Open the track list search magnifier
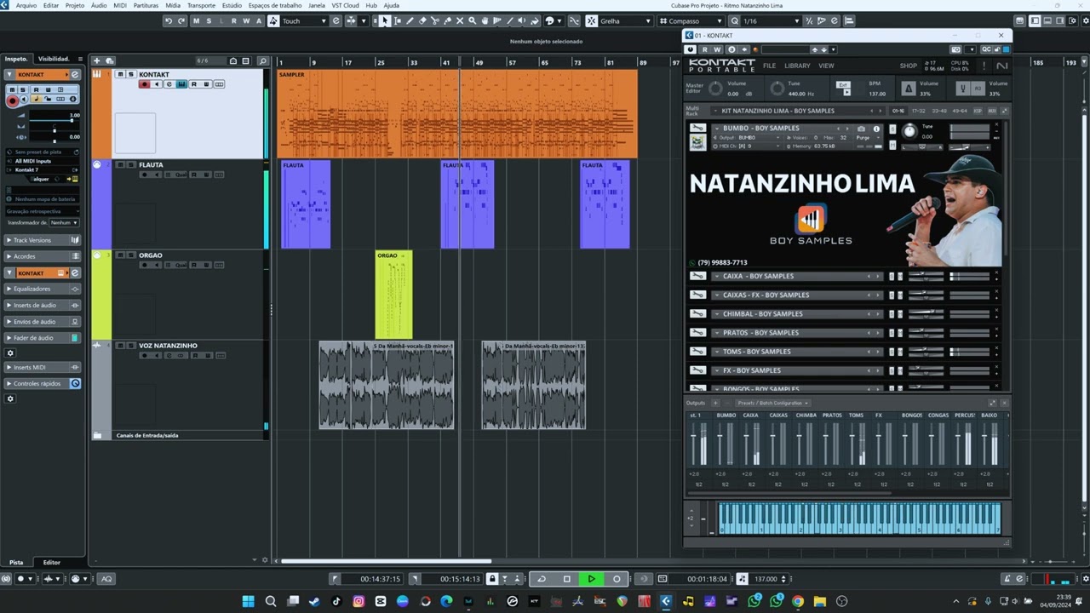1090x613 pixels. click(263, 60)
